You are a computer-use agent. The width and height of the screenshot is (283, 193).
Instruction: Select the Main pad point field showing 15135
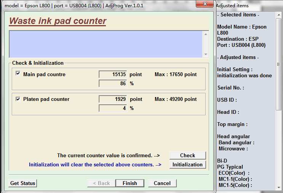113,74
